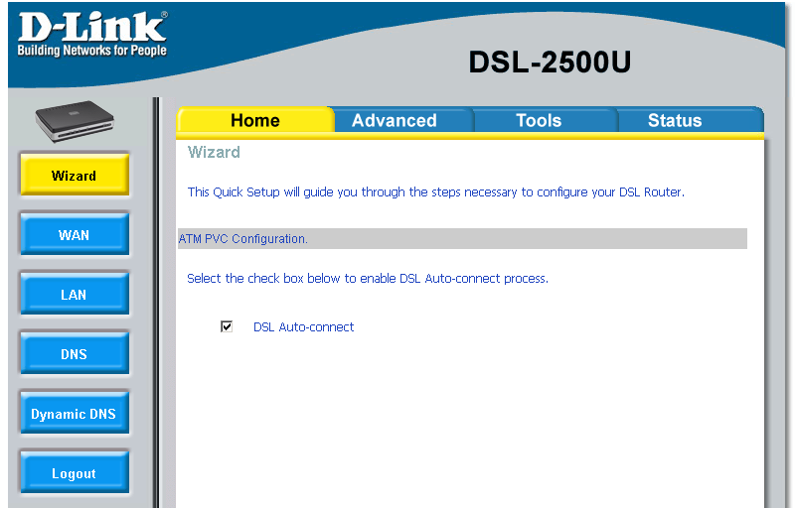The image size is (795, 508).
Task: Click the DSL-2500U model title
Action: pyautogui.click(x=550, y=62)
